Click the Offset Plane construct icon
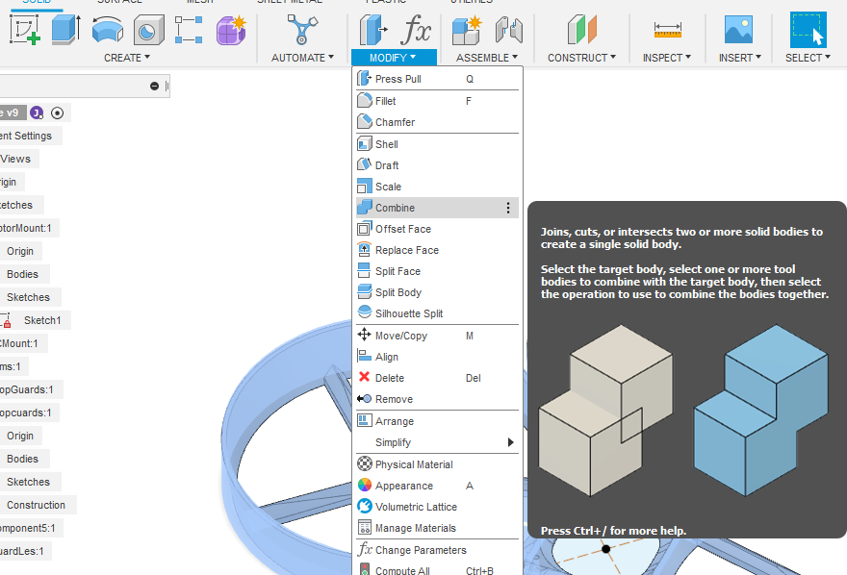Screen dimensions: 847x575 [x=581, y=30]
